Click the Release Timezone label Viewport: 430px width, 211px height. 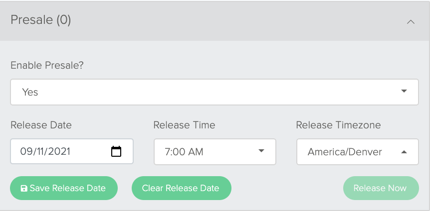tap(338, 125)
